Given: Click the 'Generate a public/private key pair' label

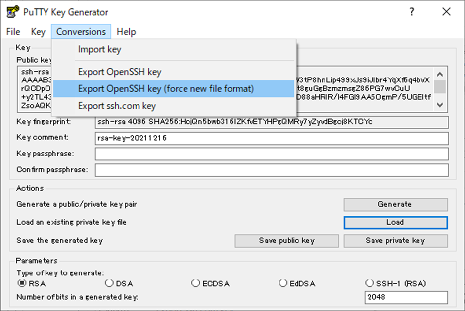Looking at the screenshot, I should click(x=77, y=204).
